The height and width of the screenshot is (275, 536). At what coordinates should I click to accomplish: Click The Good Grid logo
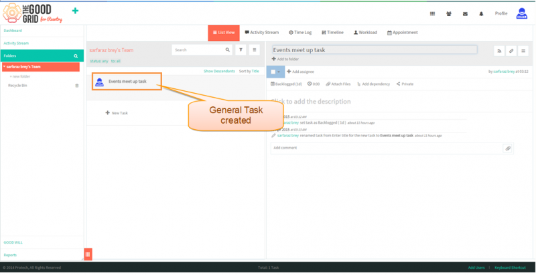pos(32,13)
